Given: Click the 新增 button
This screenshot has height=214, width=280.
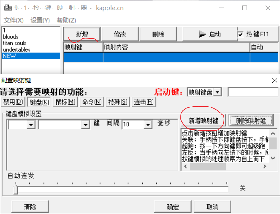Looking at the screenshot, I should [x=82, y=34].
